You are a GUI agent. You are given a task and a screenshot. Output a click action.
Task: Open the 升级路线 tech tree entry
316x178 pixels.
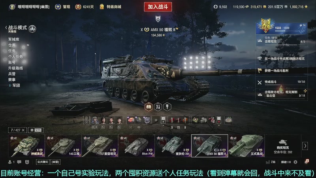[15, 68]
